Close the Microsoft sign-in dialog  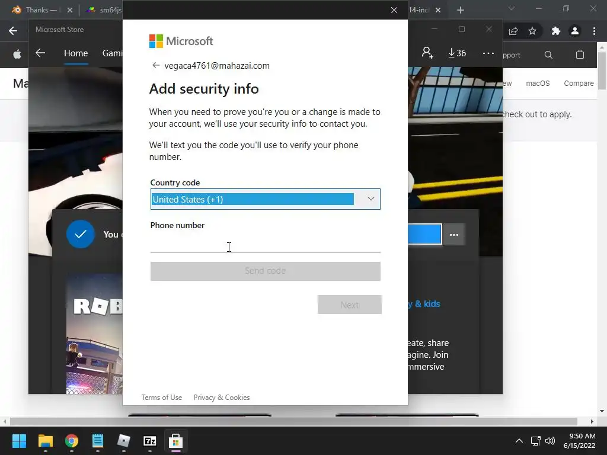pyautogui.click(x=394, y=10)
